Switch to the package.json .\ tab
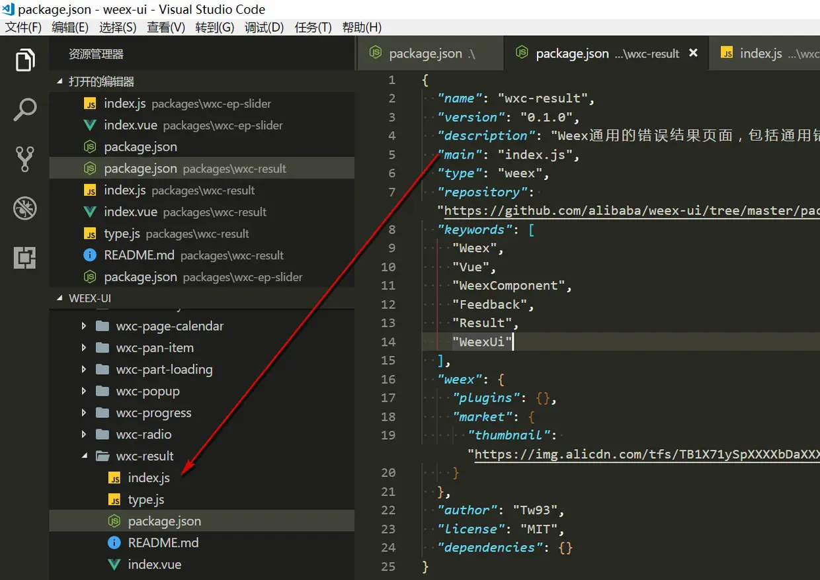820x580 pixels. 430,54
